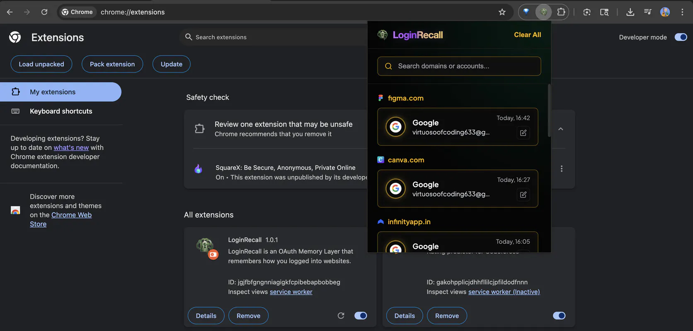
Task: Click the Chrome Web Store rainbow icon
Action: (x=15, y=210)
